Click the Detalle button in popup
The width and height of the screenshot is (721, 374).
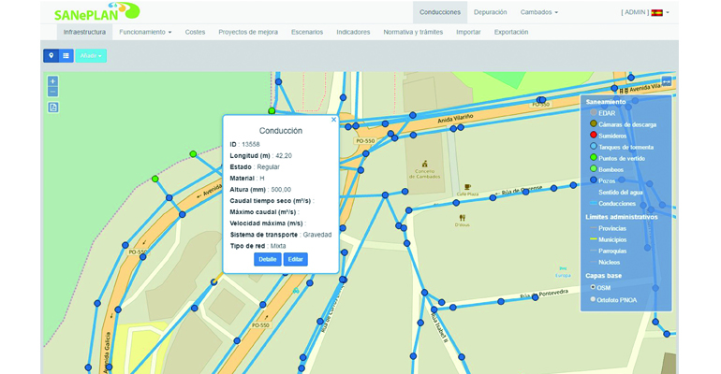(267, 259)
